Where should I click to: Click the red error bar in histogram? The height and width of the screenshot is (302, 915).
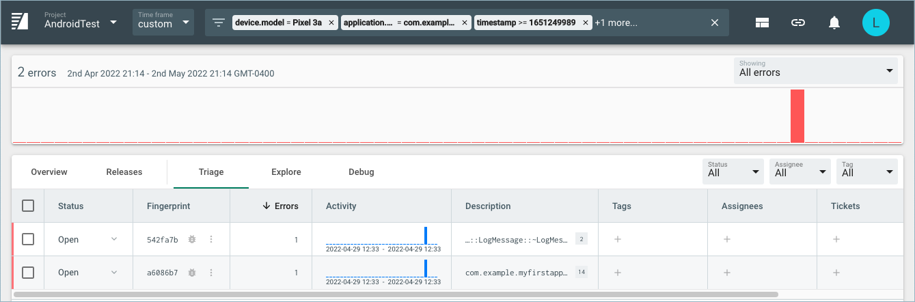click(x=797, y=116)
